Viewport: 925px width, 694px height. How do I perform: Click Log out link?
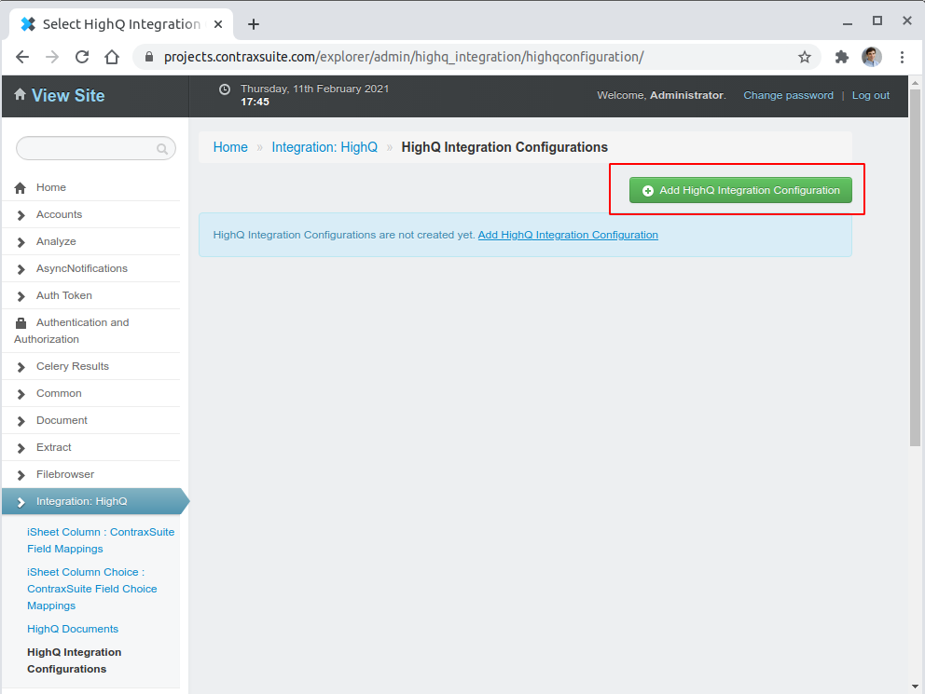pyautogui.click(x=871, y=95)
